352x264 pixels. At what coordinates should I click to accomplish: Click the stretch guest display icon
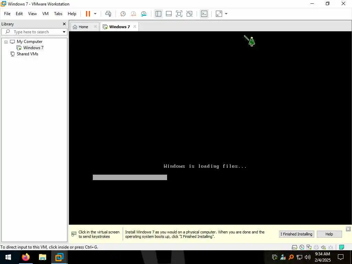219,14
